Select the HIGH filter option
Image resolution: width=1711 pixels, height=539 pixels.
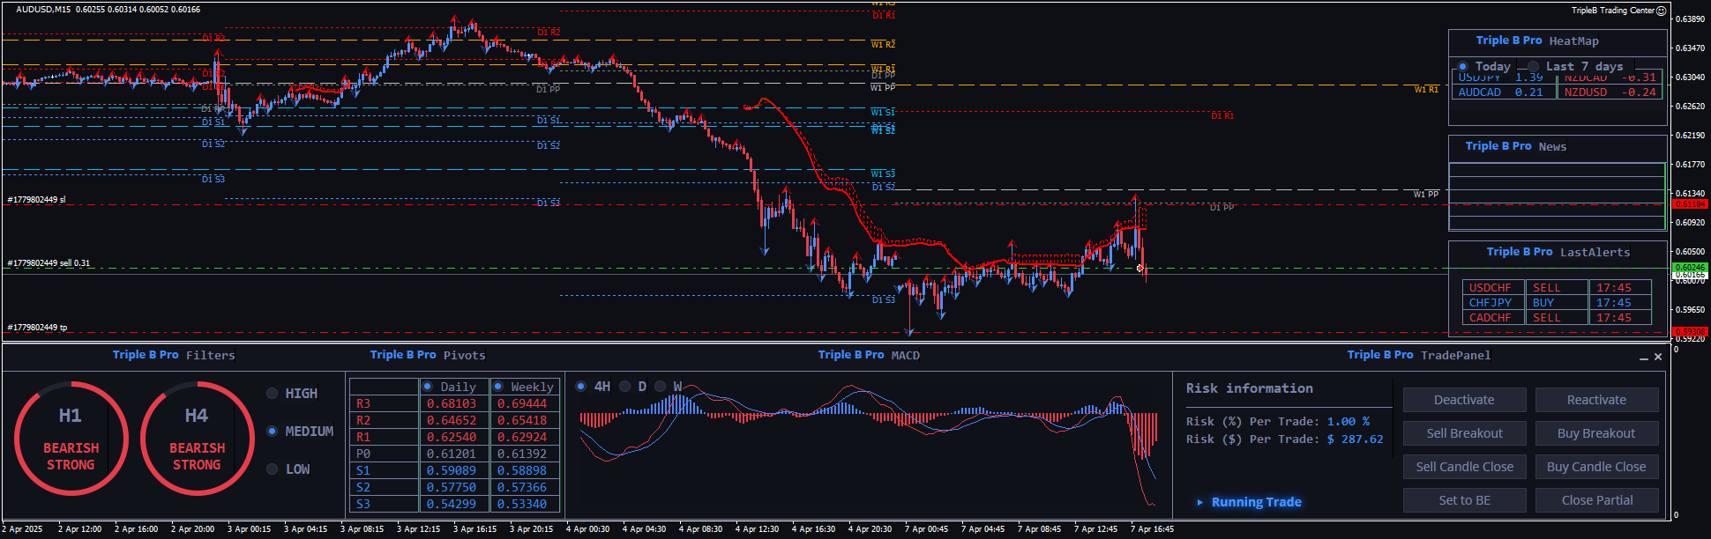coord(273,394)
